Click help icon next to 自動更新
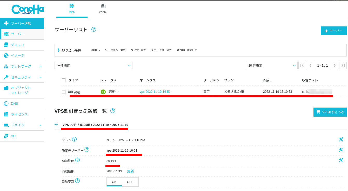Viewport: 348px width, 191px height. (77, 181)
